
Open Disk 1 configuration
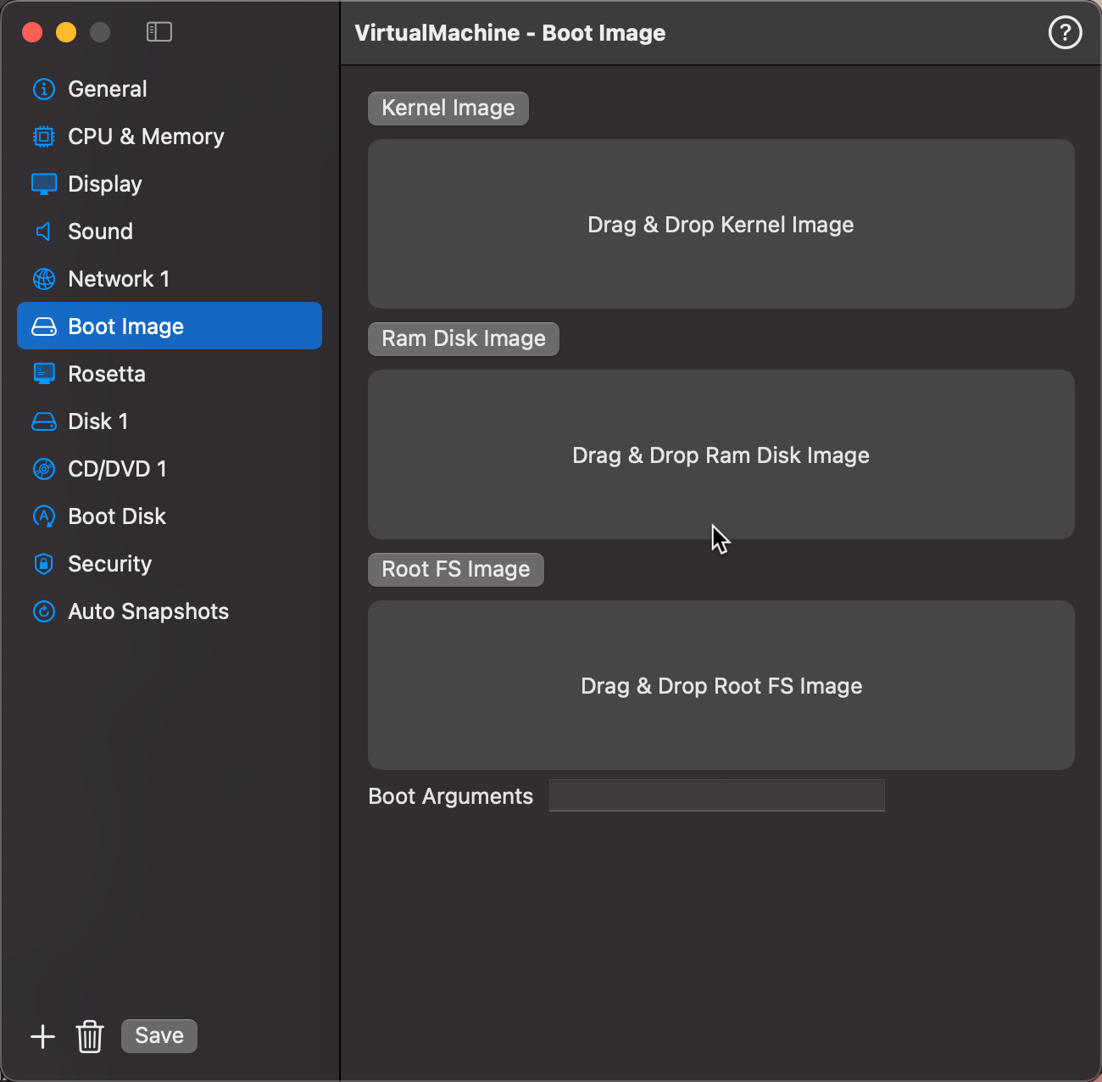click(x=98, y=421)
